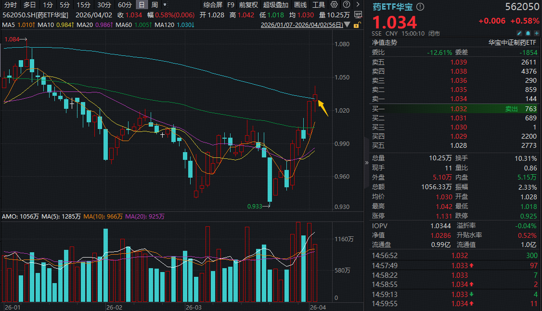Click green 卖出 button on 买一 row
Viewport: 542px width, 311px height.
coord(511,109)
